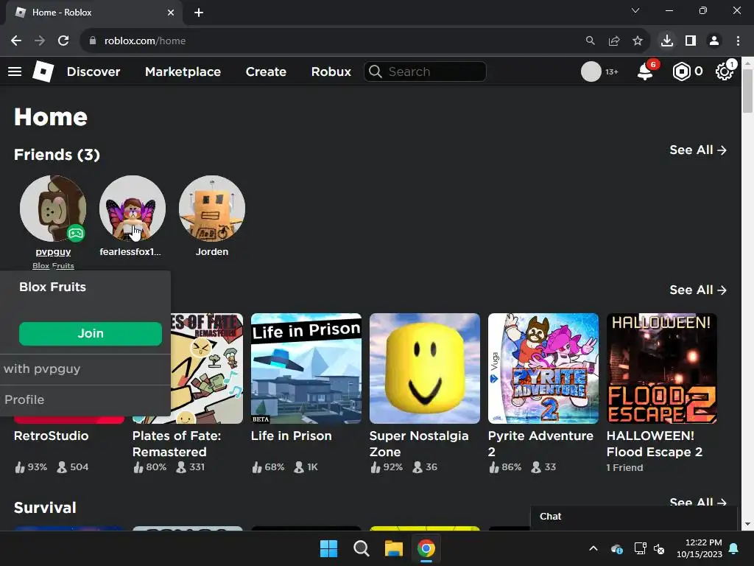Click the zoom magnifier in address bar
754x566 pixels.
pos(591,41)
